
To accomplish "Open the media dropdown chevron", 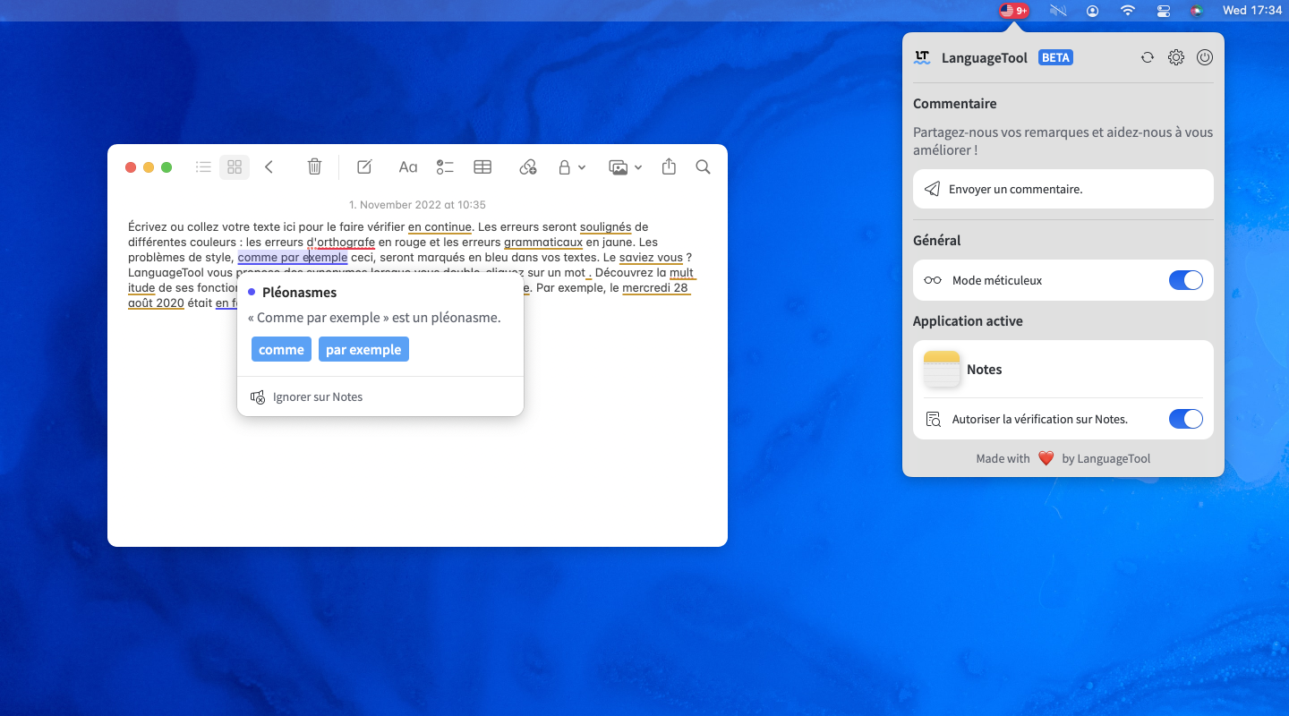I will pos(638,167).
